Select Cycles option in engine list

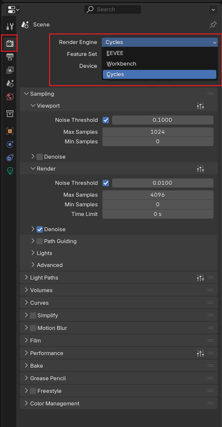(160, 74)
